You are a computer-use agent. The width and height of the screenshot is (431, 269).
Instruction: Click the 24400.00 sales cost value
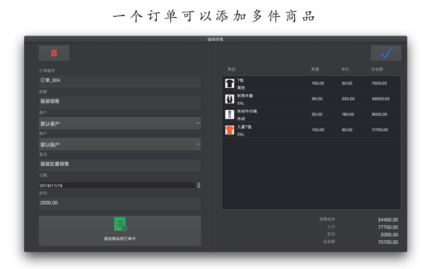[x=388, y=220]
